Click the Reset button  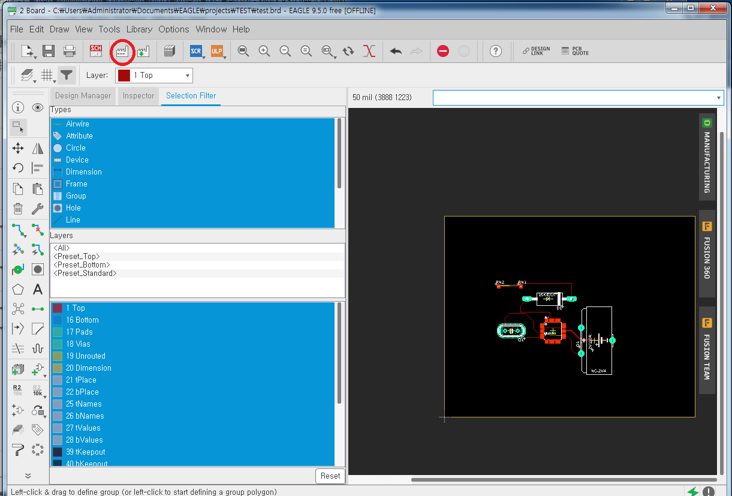click(330, 476)
